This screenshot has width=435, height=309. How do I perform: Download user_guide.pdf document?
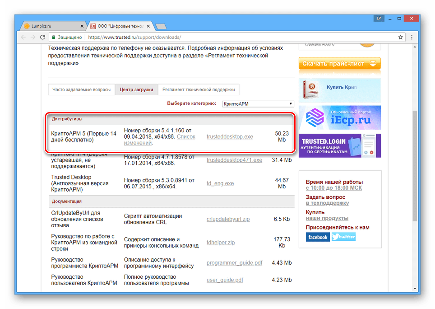pyautogui.click(x=225, y=280)
